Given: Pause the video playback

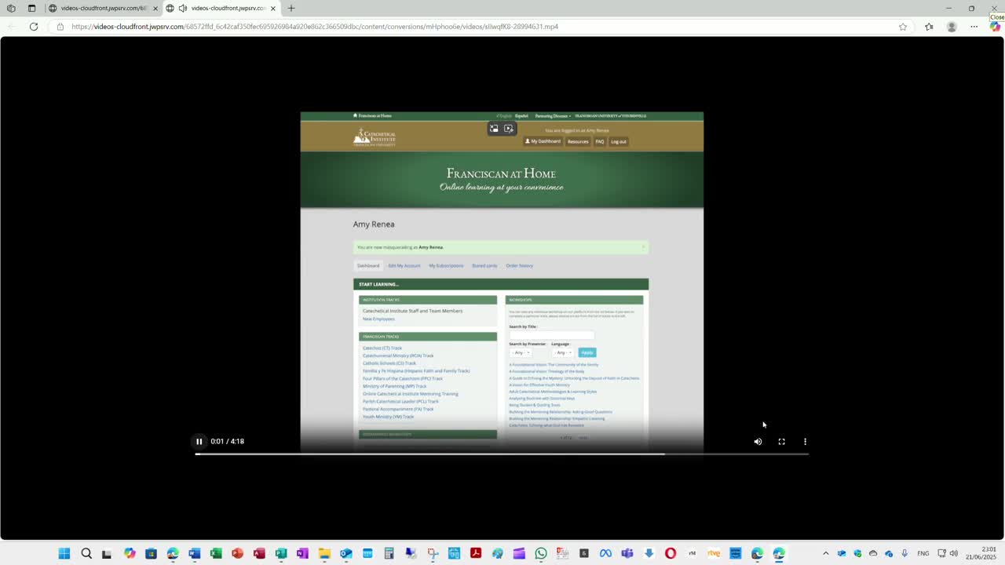Looking at the screenshot, I should tap(199, 442).
